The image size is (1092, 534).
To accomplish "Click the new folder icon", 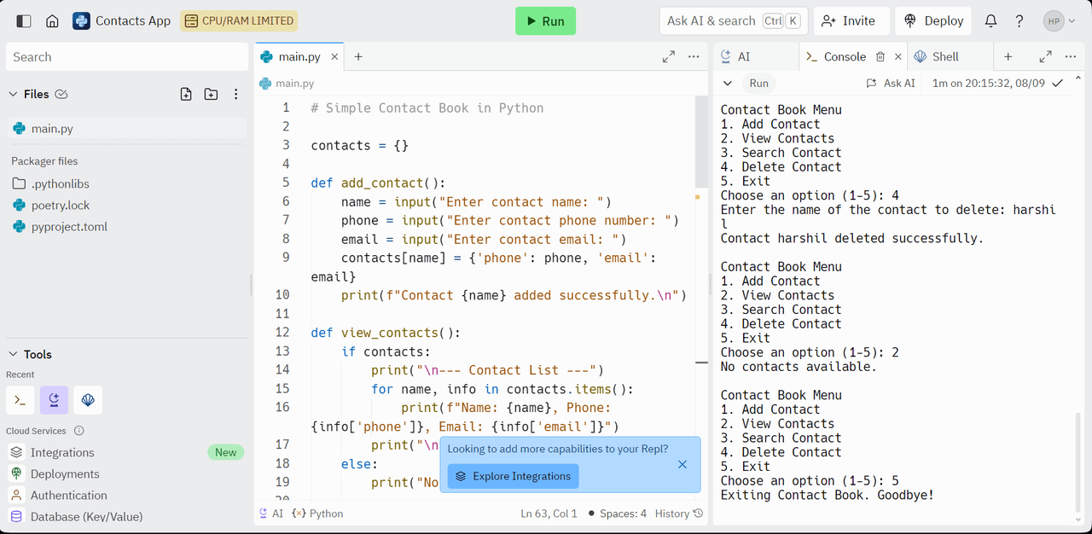I will [211, 94].
